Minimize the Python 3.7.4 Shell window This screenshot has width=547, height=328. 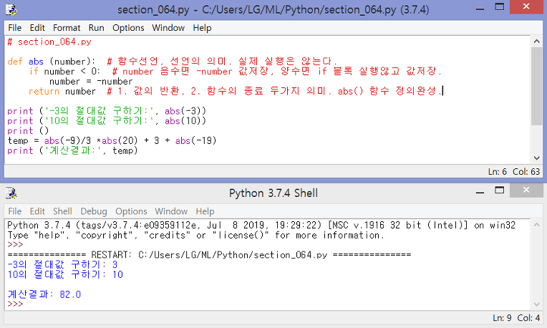[480, 192]
